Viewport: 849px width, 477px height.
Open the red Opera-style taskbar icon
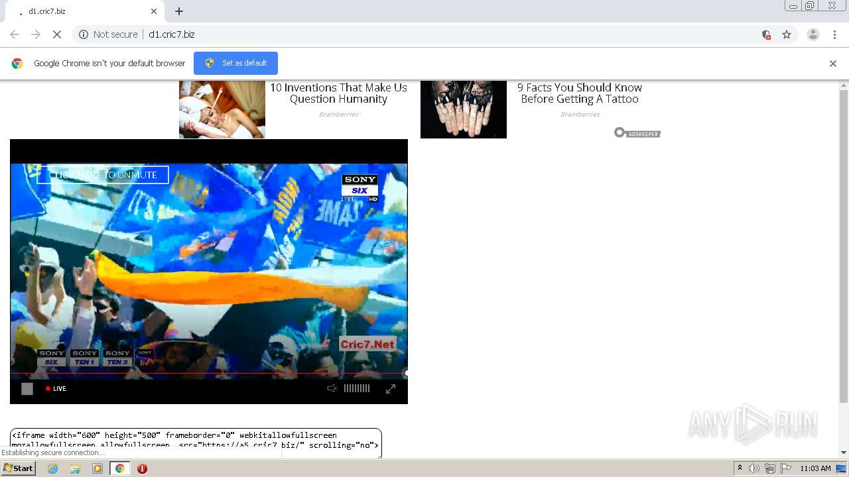coord(142,468)
